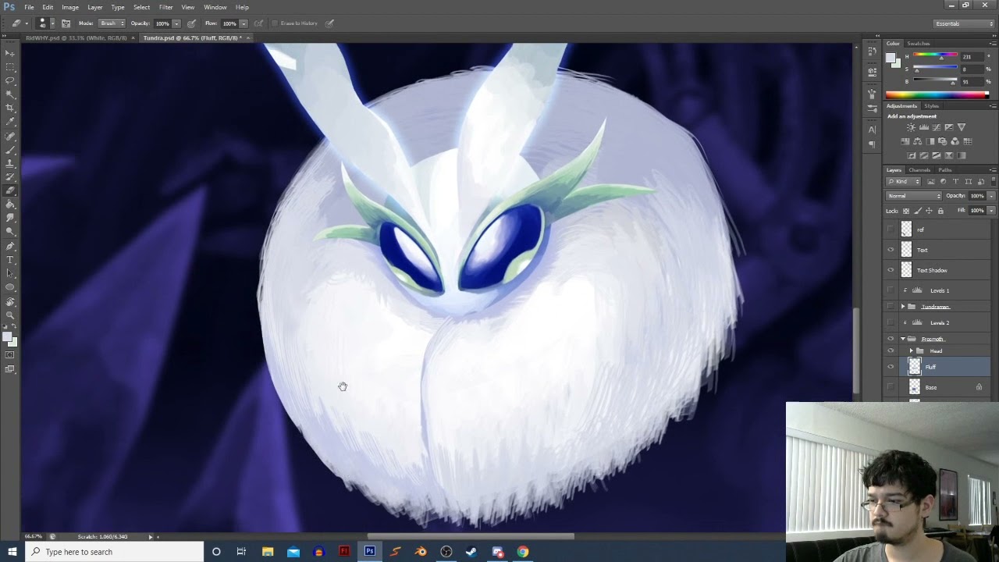Switch to the RidWHY.psd document tab
999x562 pixels.
click(76, 37)
